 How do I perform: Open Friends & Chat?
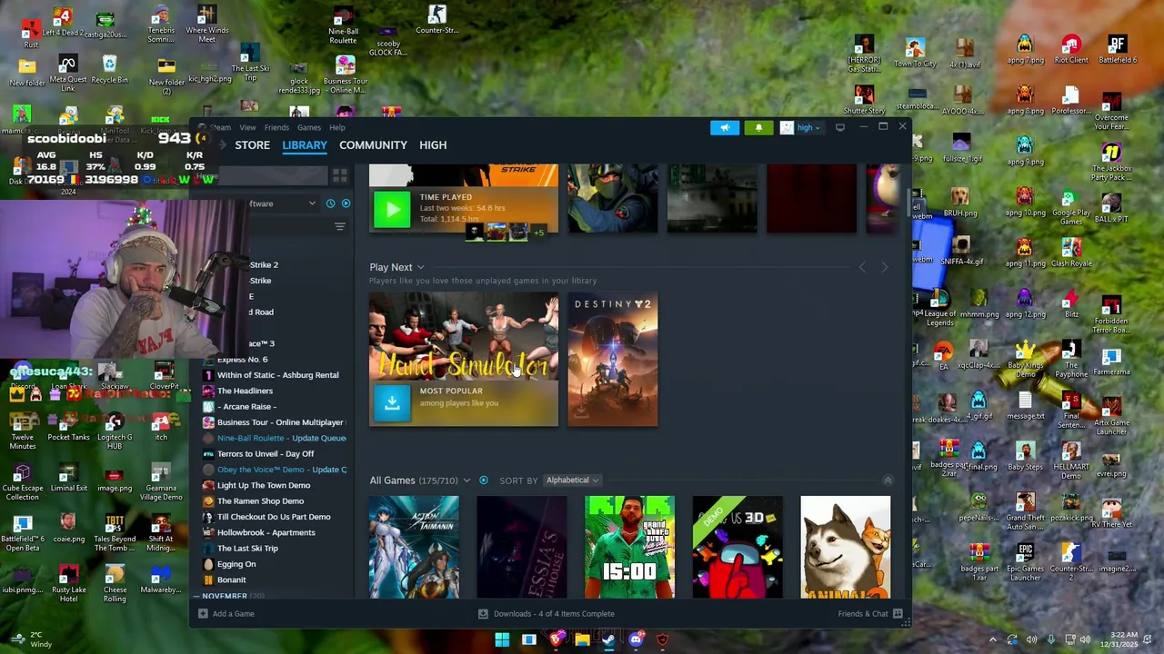(x=863, y=613)
